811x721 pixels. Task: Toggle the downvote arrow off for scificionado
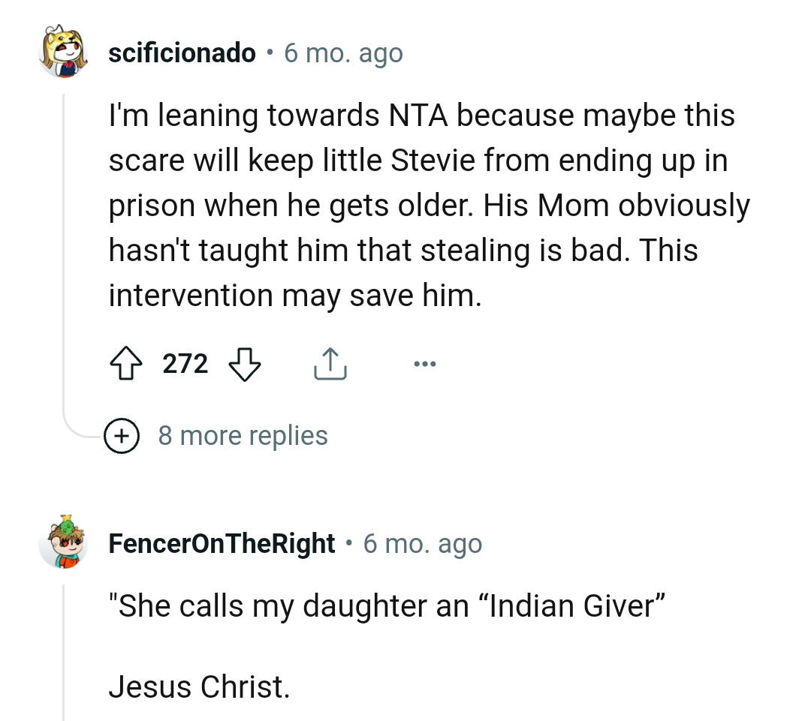pos(246,365)
